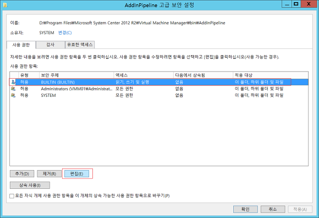Cancel with the 취소 button

coord(273,209)
